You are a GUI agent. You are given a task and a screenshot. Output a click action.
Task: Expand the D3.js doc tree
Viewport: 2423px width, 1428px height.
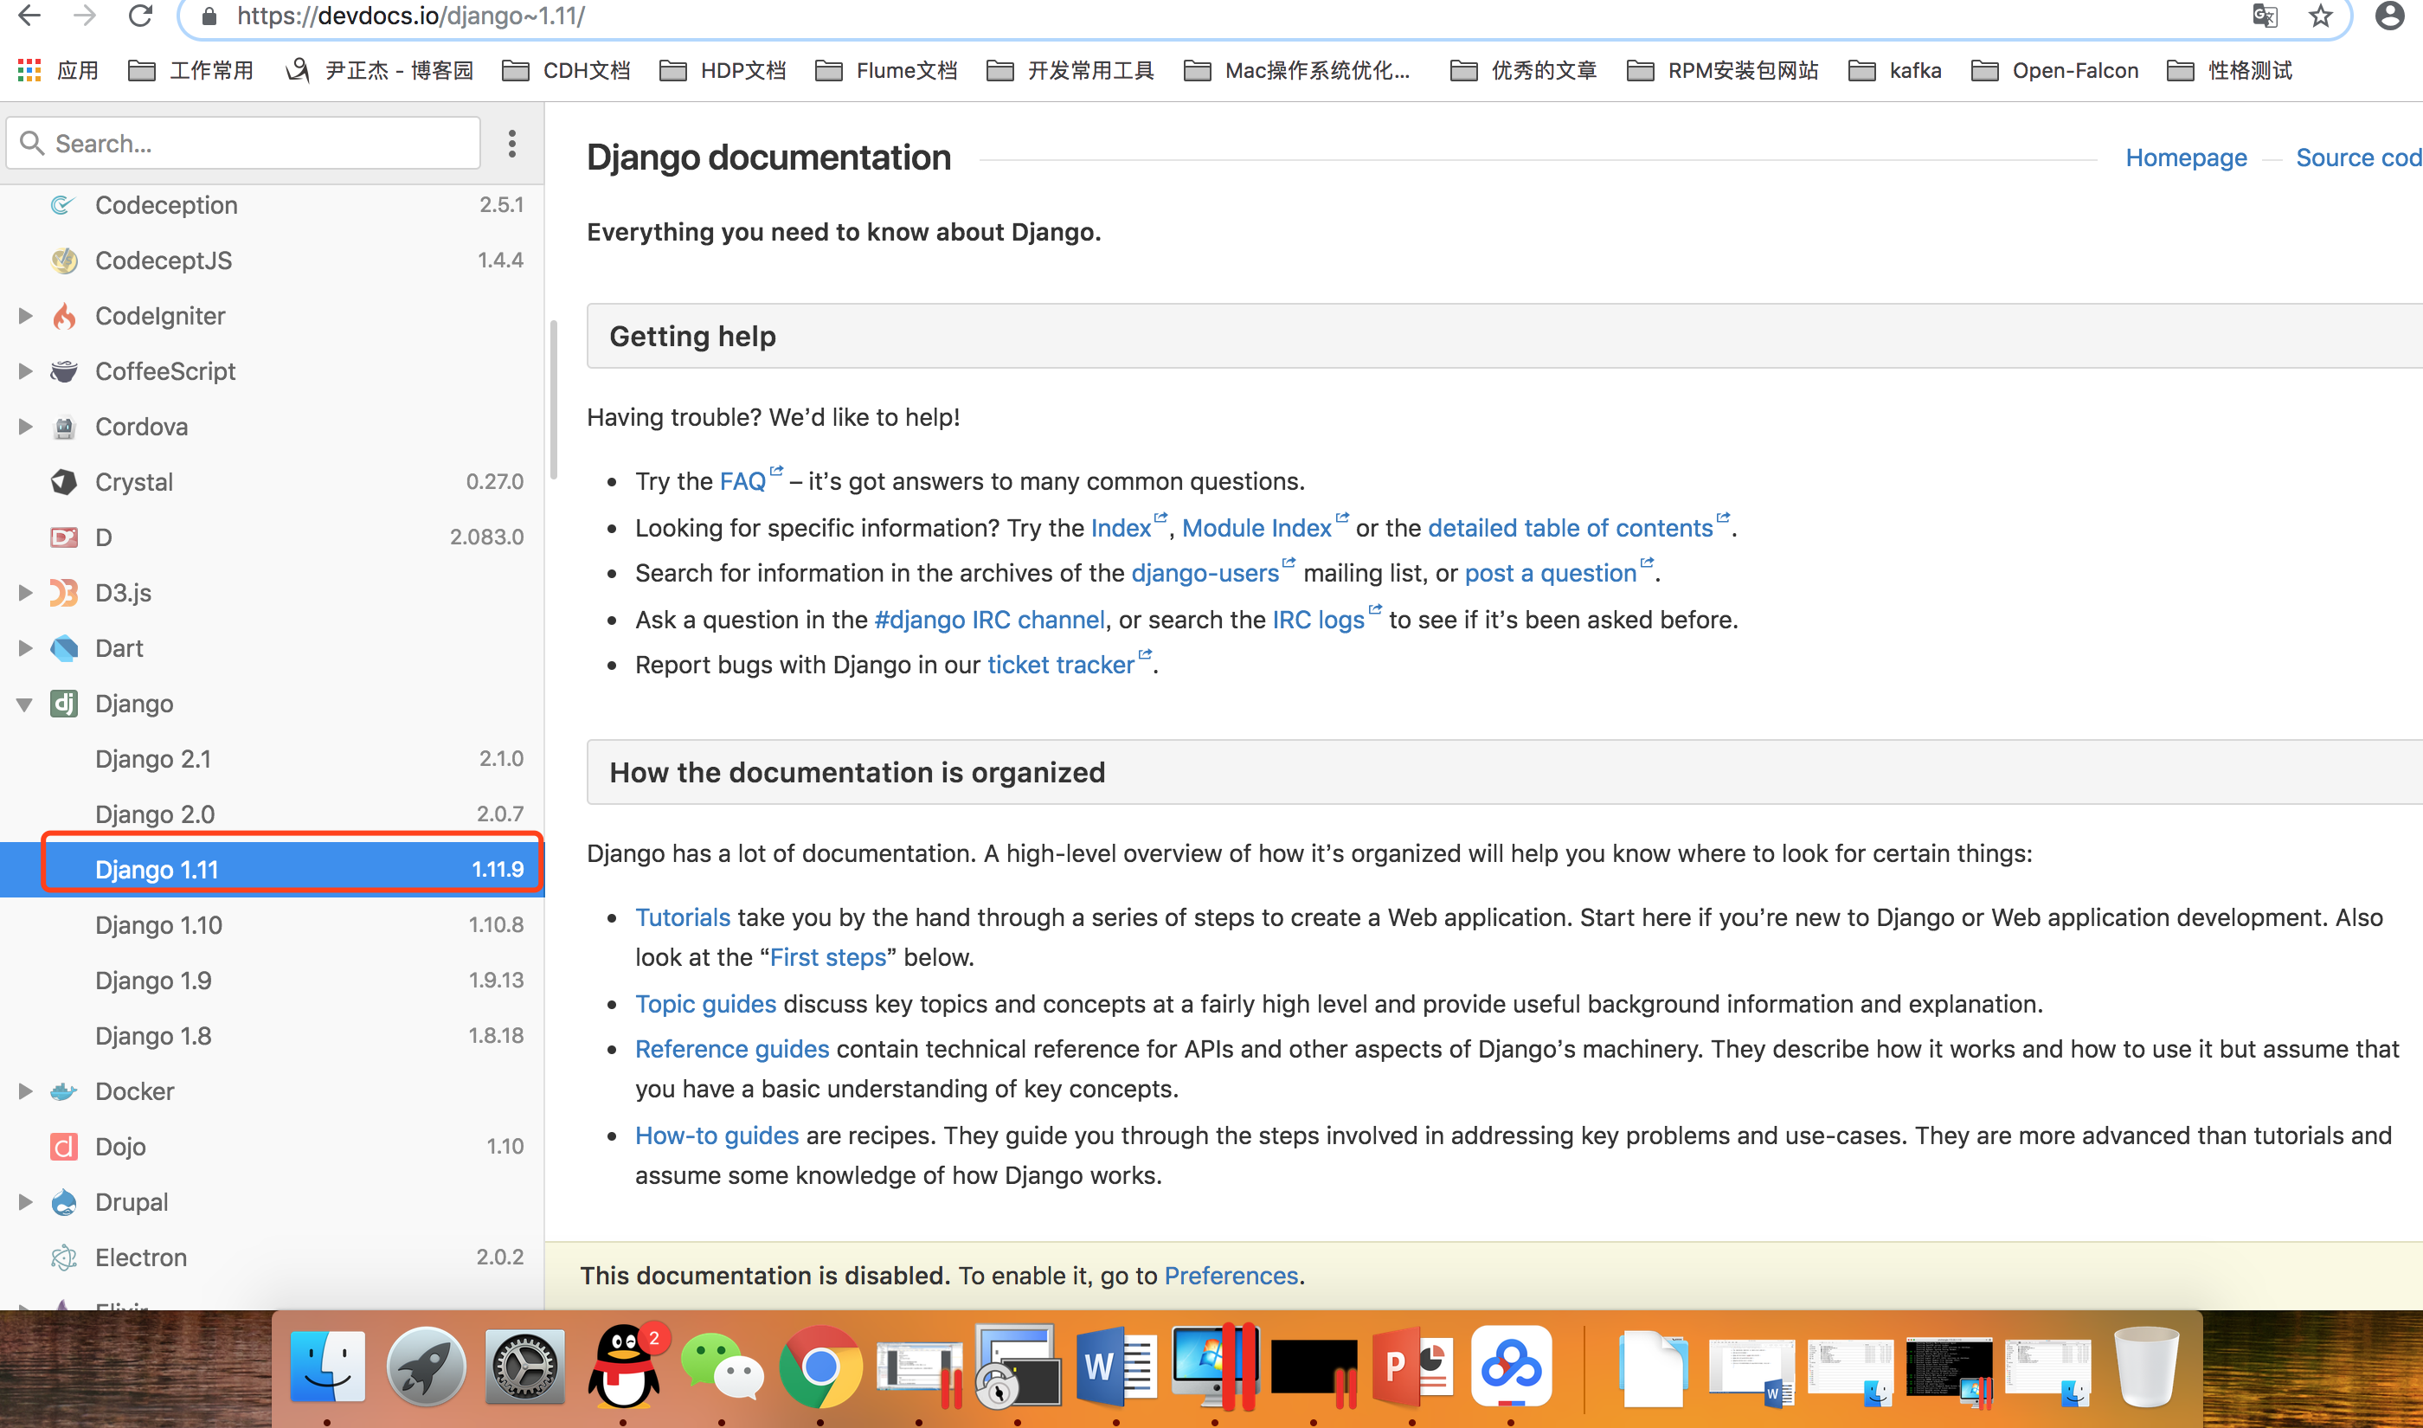25,593
